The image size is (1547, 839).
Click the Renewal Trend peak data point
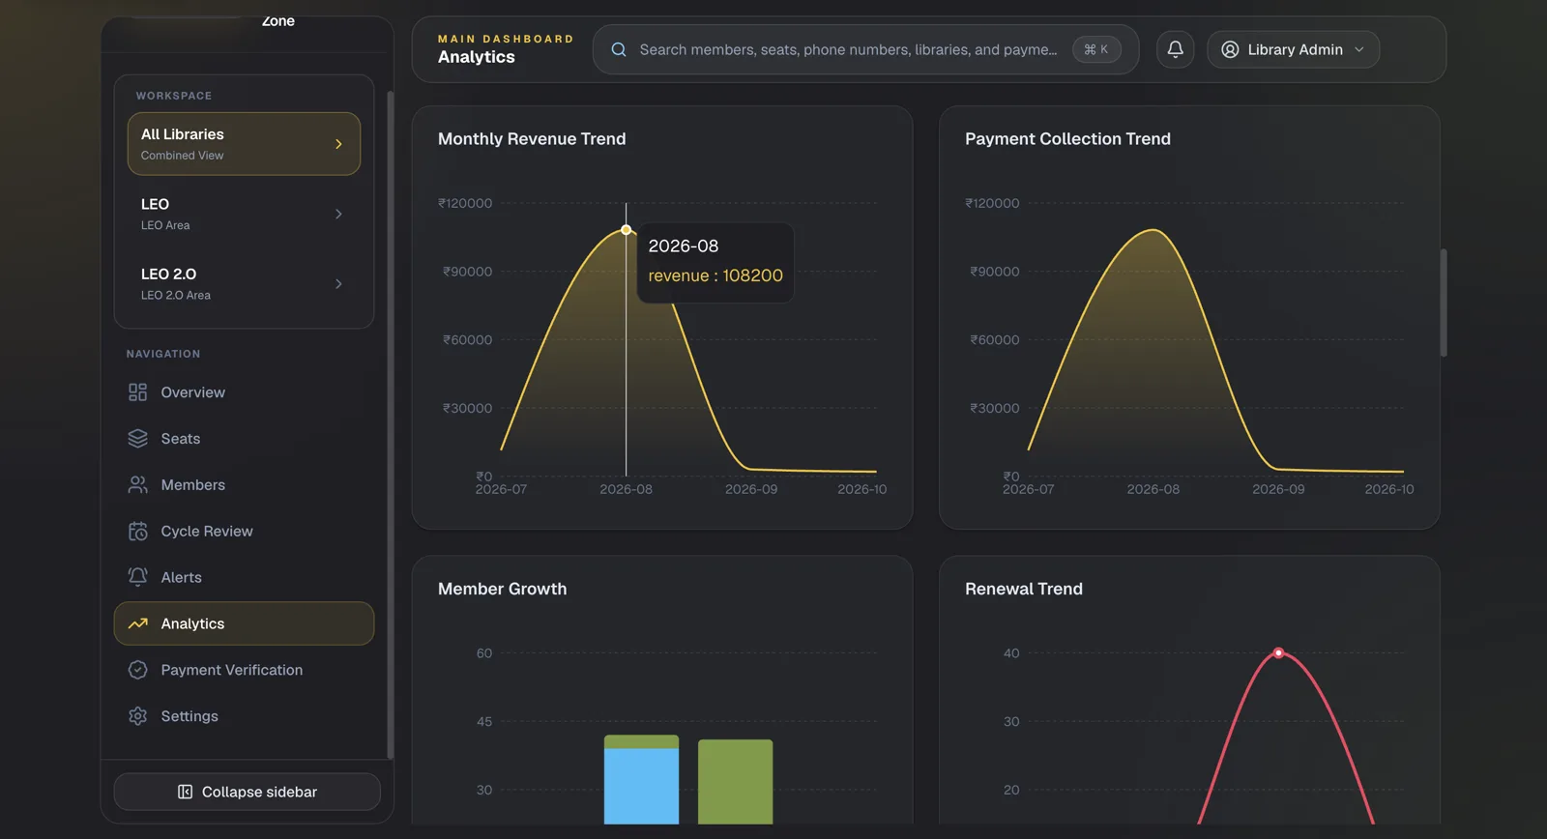(1278, 653)
